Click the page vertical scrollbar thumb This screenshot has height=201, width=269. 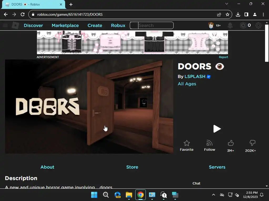click(267, 43)
